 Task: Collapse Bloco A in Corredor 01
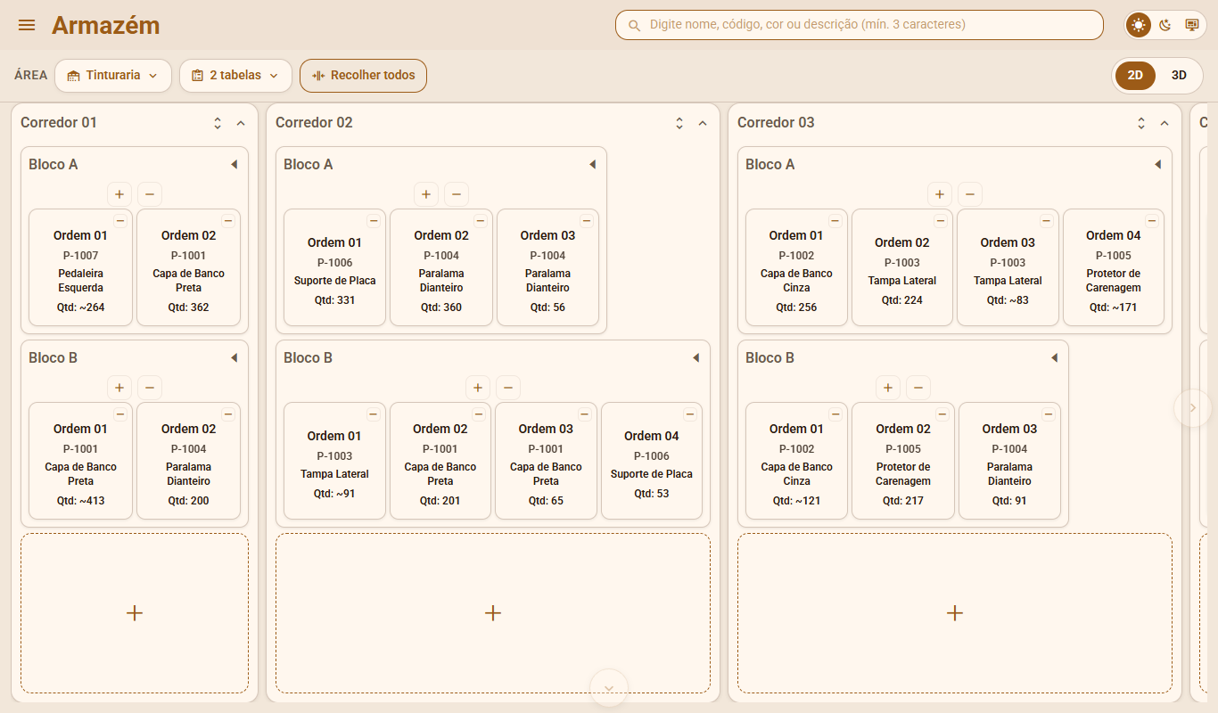[x=234, y=164]
